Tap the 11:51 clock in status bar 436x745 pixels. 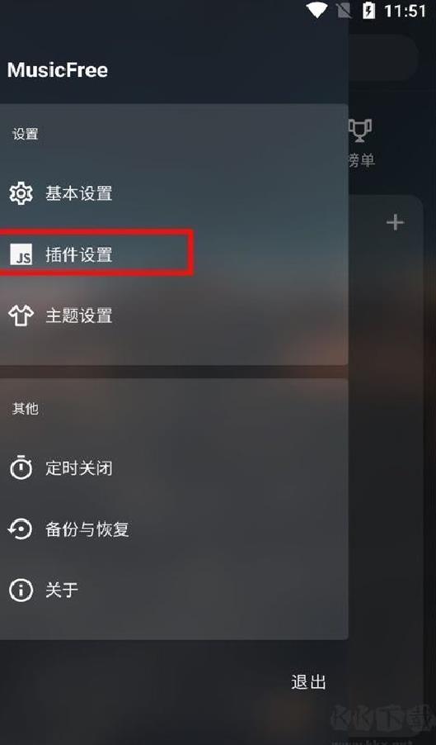coord(406,11)
